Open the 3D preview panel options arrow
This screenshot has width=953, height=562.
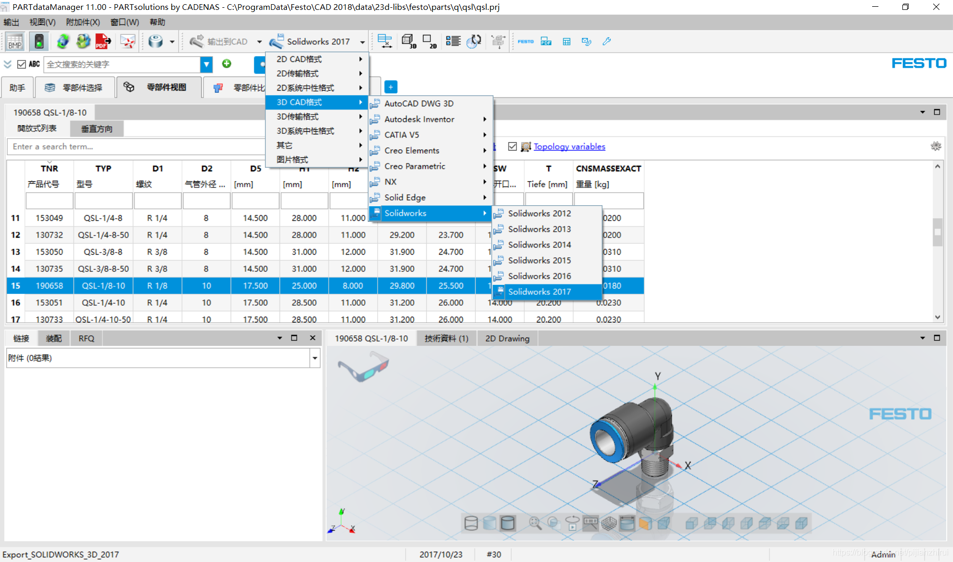point(922,338)
